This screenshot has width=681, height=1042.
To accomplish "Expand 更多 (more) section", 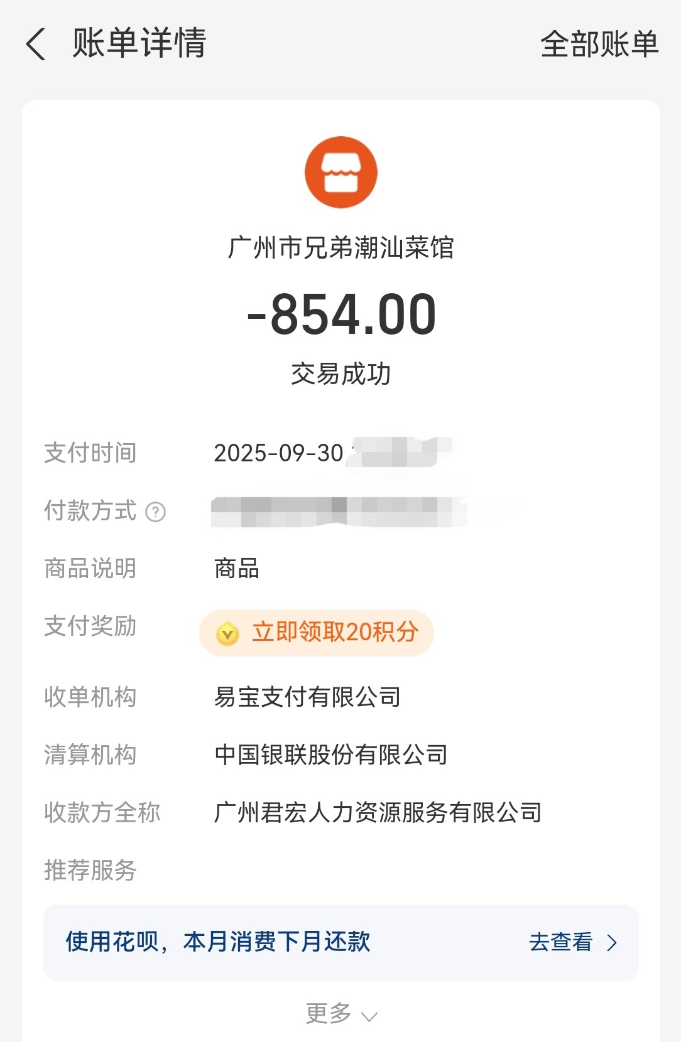I will tap(329, 1012).
